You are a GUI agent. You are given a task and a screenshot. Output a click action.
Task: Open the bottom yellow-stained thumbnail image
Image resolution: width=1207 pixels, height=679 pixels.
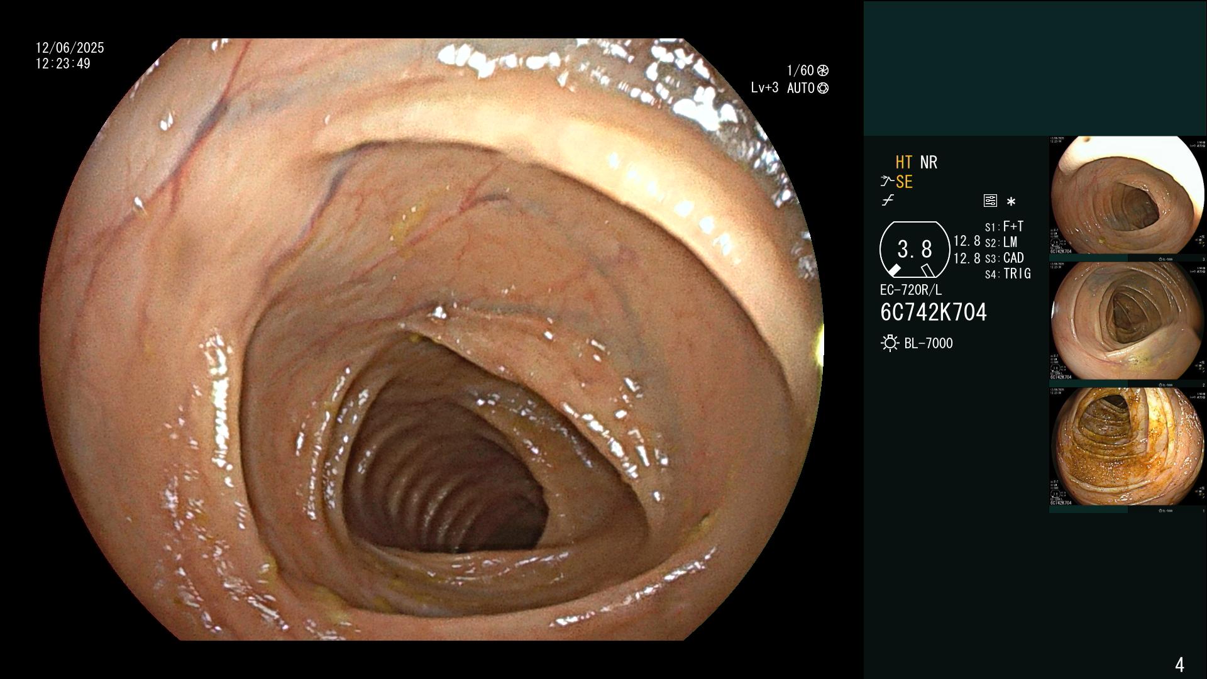pos(1128,447)
